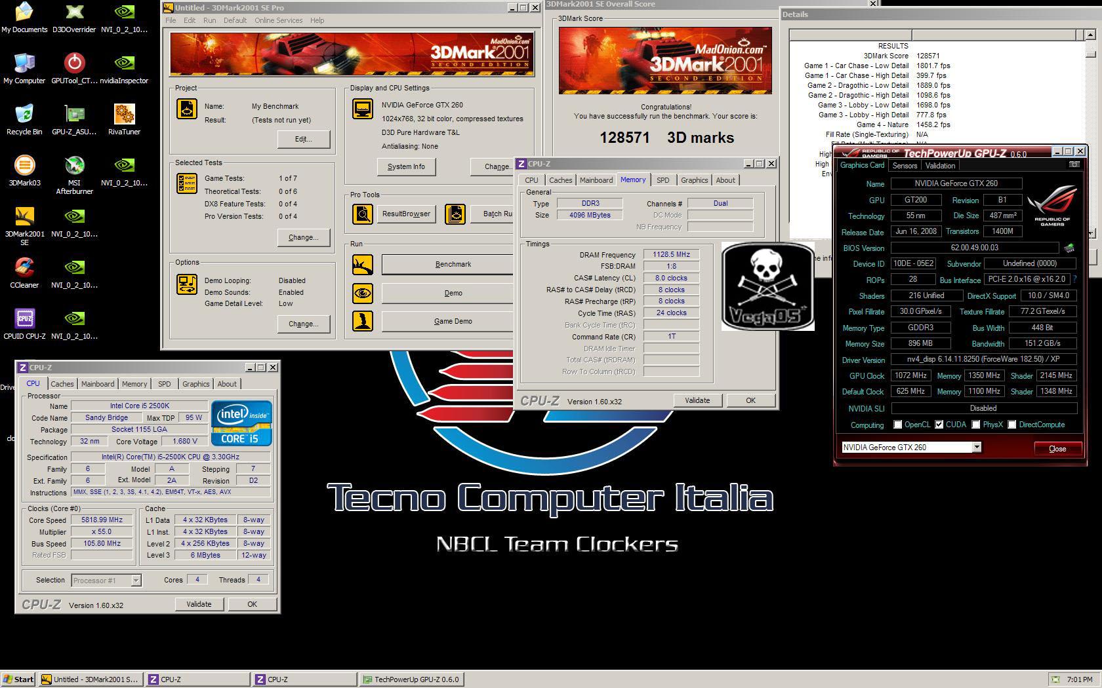Viewport: 1102px width, 688px height.
Task: Click Validate in CPU-Z memory window
Action: point(697,400)
